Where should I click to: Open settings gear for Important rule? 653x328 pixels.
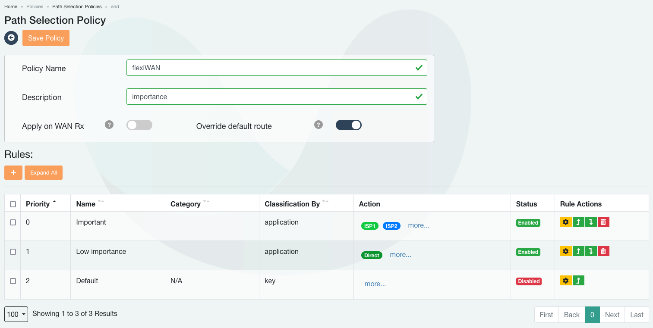point(566,222)
